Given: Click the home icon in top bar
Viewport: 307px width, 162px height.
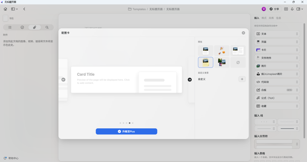Looking at the screenshot, I should [5, 9].
